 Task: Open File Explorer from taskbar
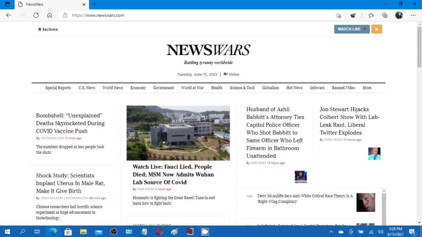coord(84,232)
